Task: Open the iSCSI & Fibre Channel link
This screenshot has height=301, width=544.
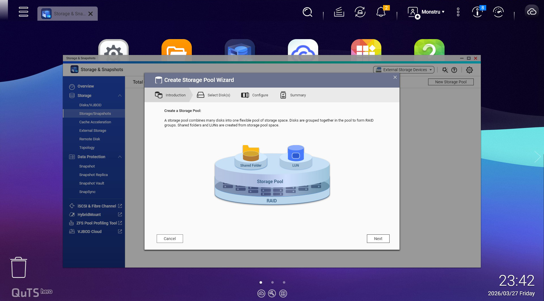Action: (x=97, y=206)
